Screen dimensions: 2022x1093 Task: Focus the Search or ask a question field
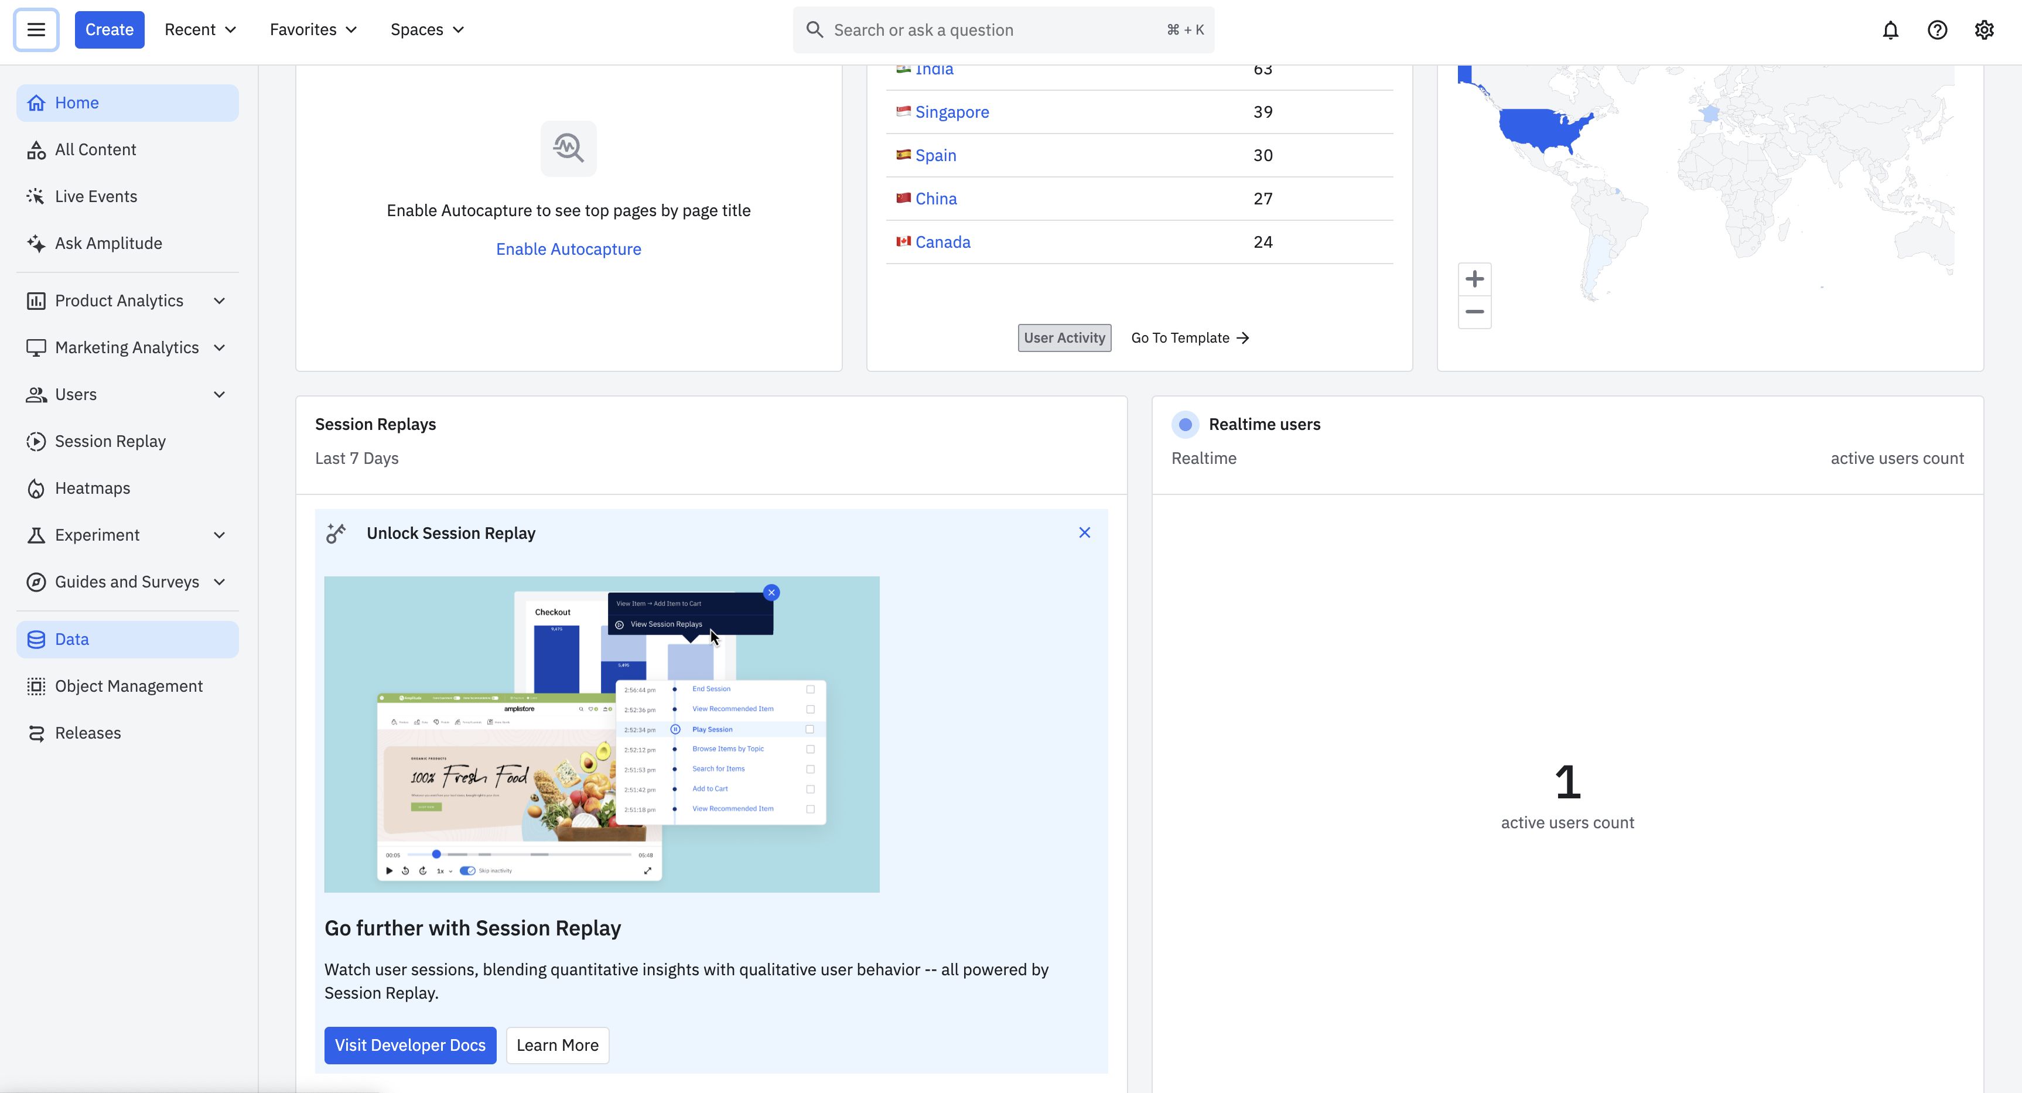click(x=997, y=30)
